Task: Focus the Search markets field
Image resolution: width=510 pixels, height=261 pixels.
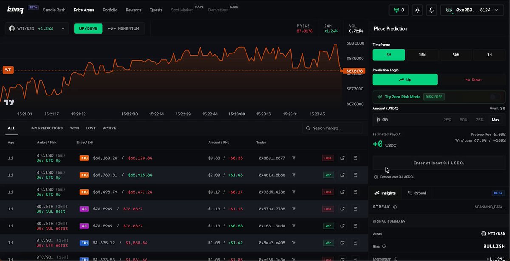Action: tap(332, 128)
